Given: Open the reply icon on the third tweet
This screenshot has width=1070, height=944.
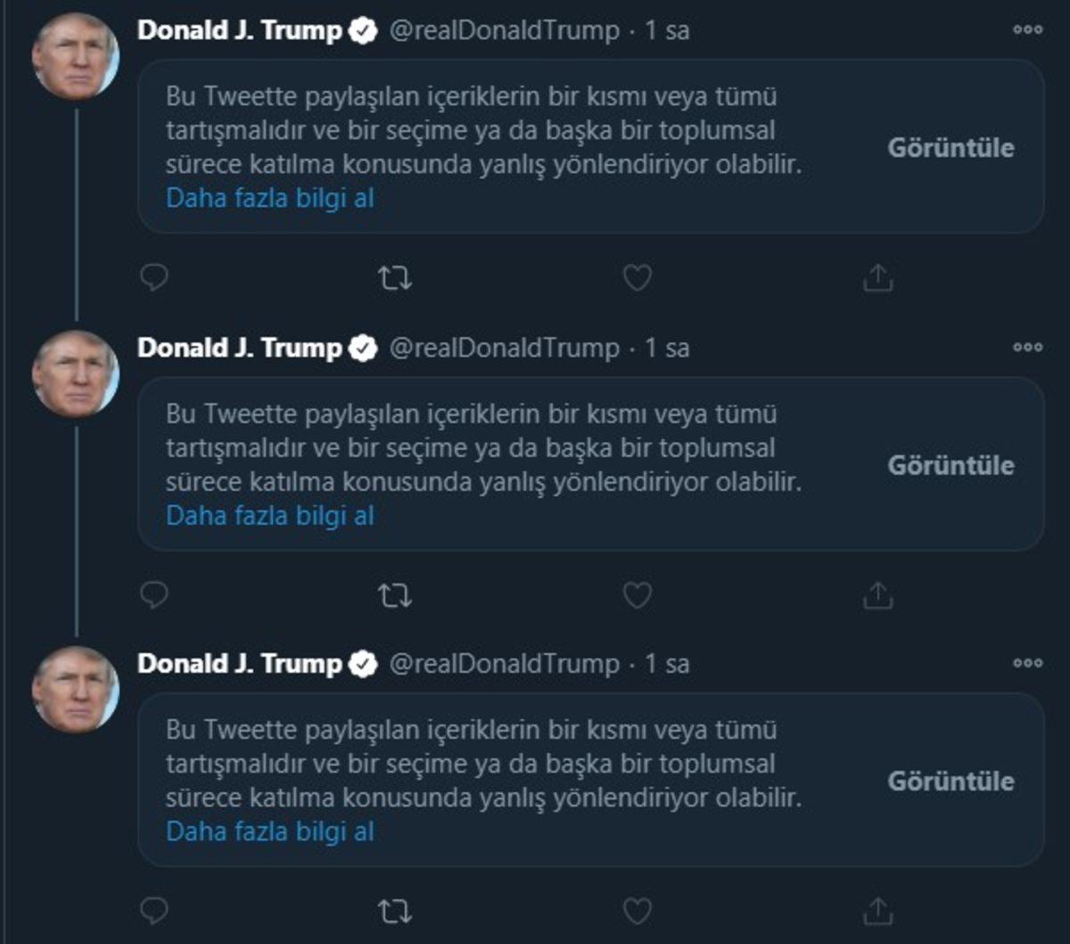Looking at the screenshot, I should click(154, 909).
